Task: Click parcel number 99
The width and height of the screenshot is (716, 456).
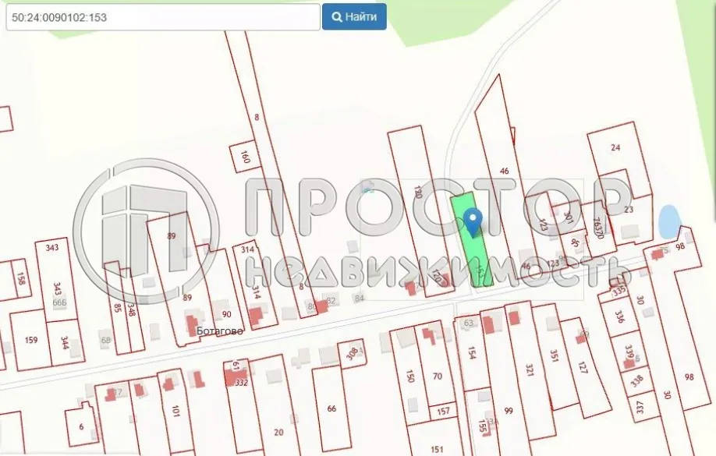Action: coord(508,410)
